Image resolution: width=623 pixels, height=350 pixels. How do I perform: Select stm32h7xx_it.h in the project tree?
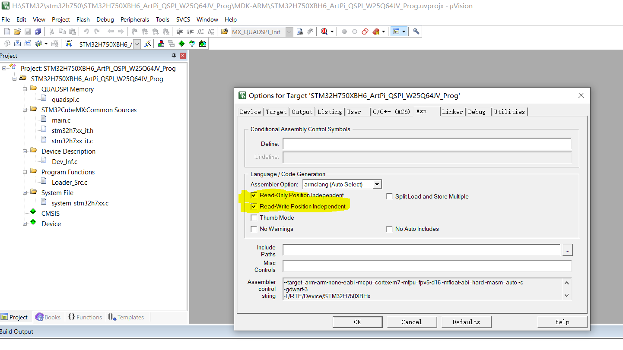72,130
